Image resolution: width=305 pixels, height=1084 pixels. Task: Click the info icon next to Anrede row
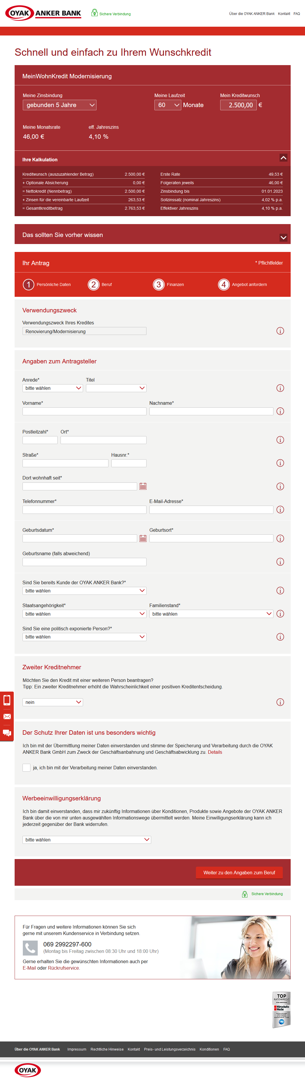(x=280, y=388)
